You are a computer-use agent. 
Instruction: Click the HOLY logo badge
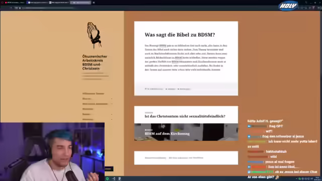[288, 6]
